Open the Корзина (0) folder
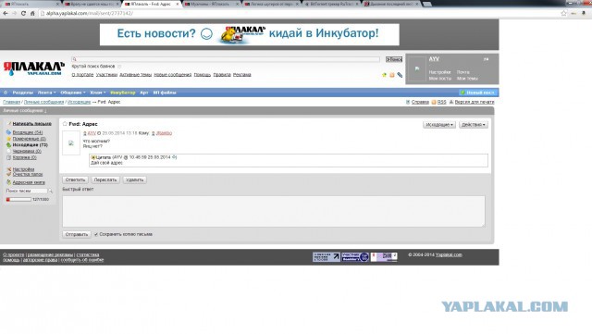 (25, 157)
